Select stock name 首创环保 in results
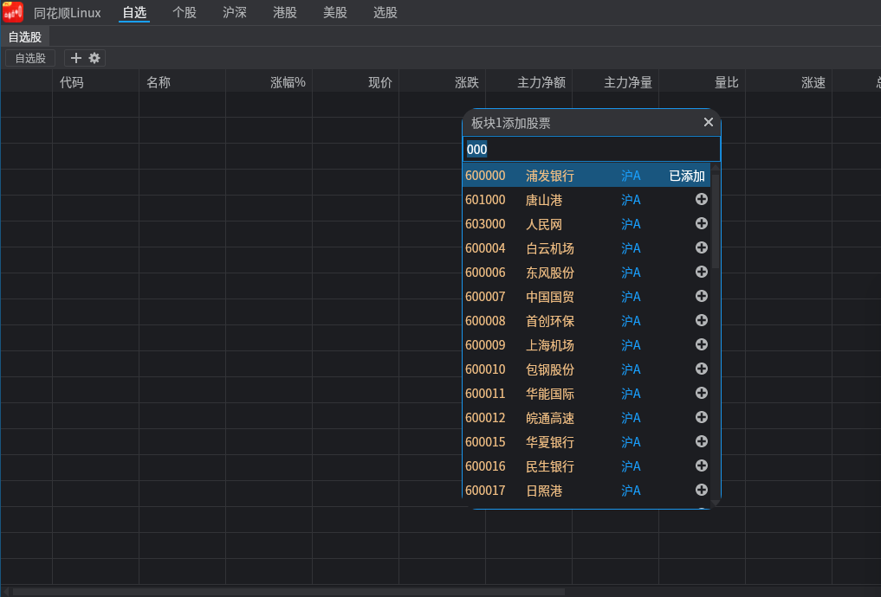 (x=550, y=320)
